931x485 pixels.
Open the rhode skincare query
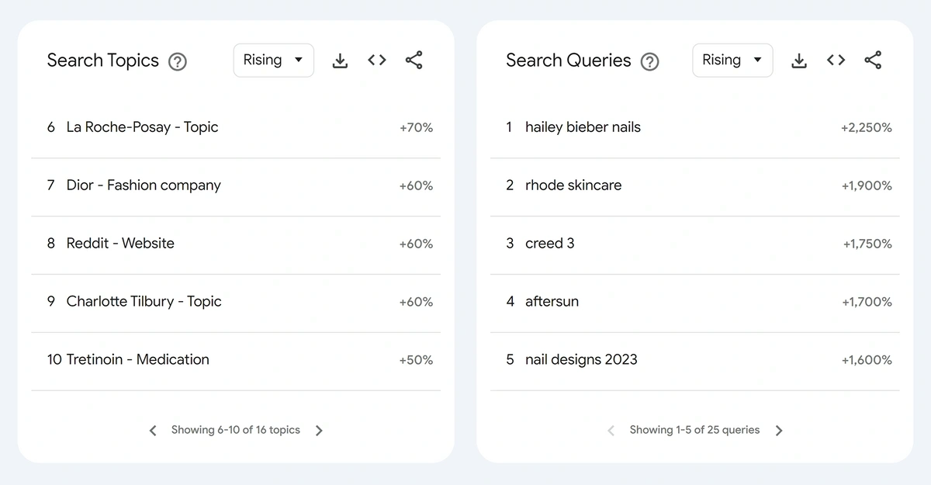[695, 186]
